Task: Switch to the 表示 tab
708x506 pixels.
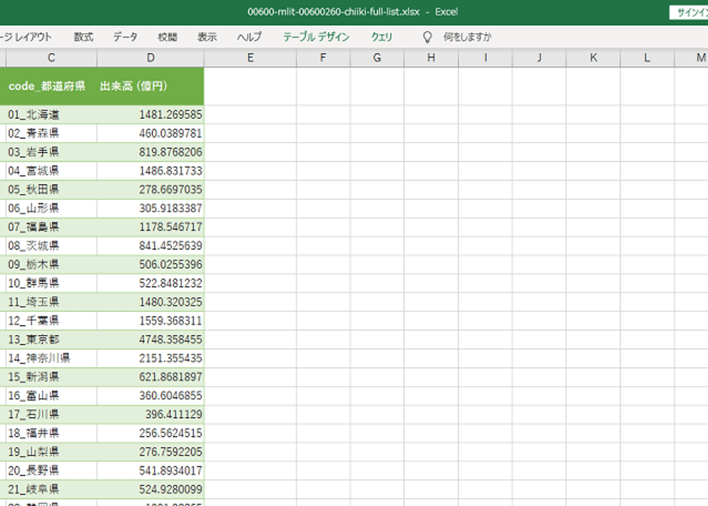Action: click(x=207, y=37)
